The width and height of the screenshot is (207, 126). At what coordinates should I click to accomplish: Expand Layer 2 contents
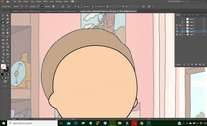184,25
